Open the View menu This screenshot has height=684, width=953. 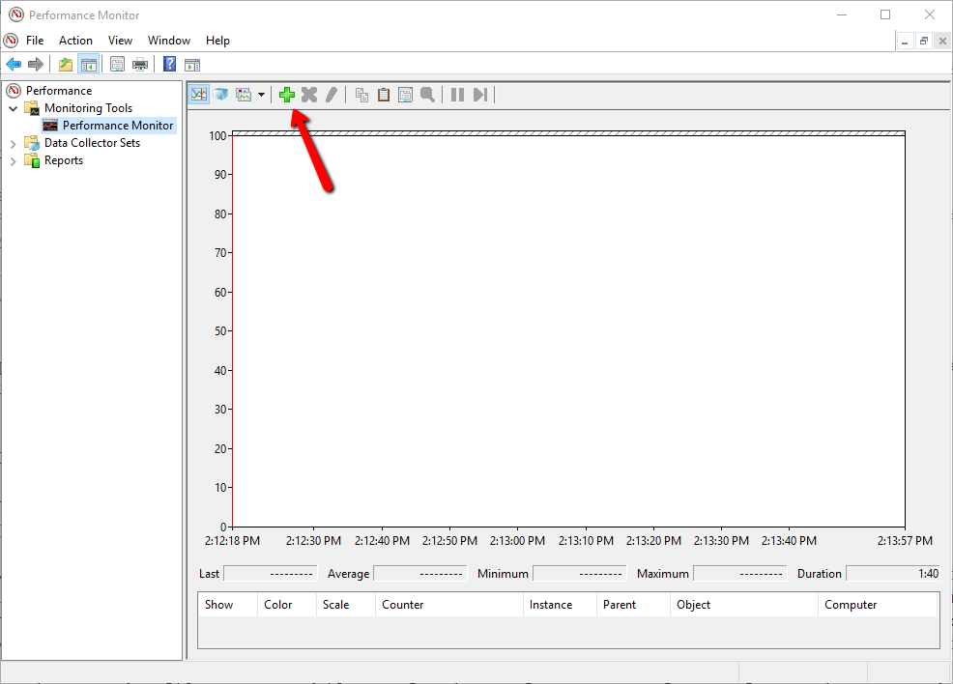coord(121,40)
